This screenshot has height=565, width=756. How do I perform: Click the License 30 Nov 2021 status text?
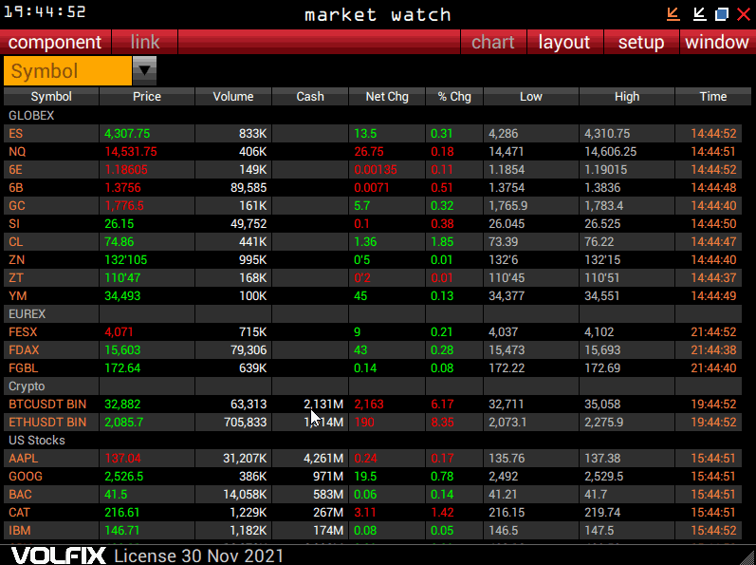tap(198, 556)
